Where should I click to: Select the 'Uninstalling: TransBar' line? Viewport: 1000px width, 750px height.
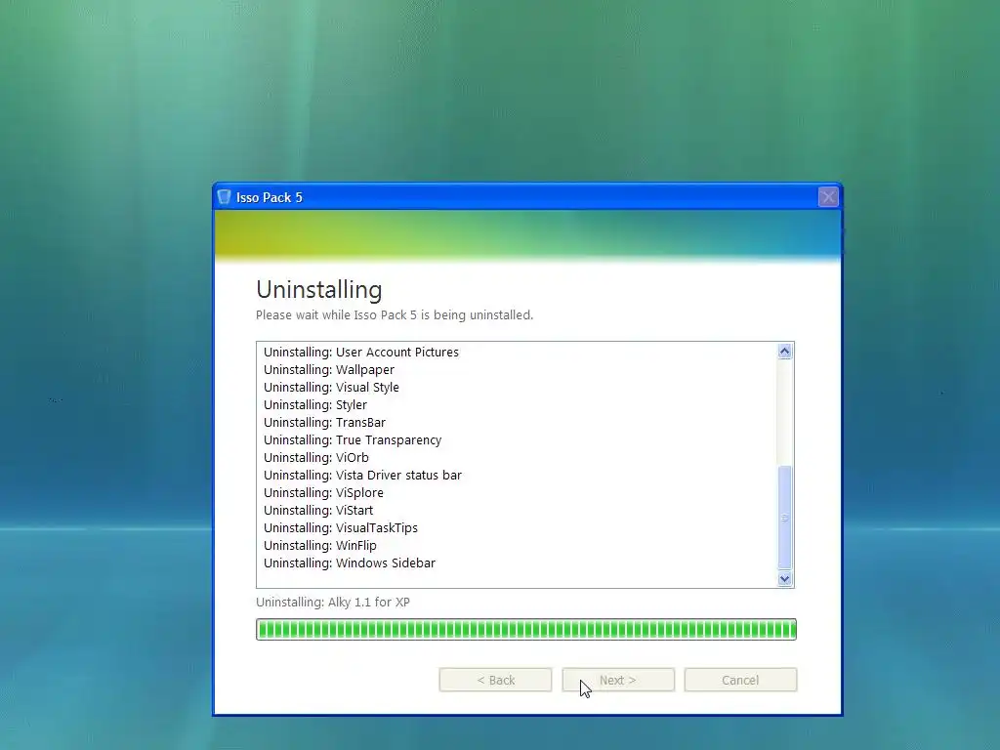coord(324,422)
